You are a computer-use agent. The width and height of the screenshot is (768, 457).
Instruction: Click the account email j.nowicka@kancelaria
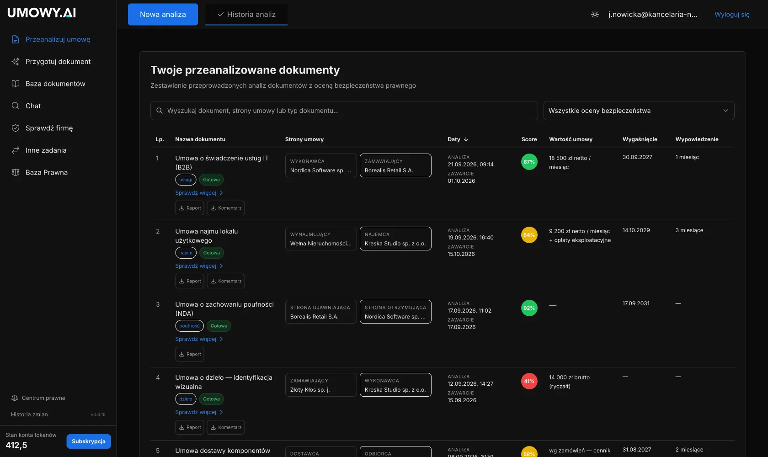pos(653,14)
